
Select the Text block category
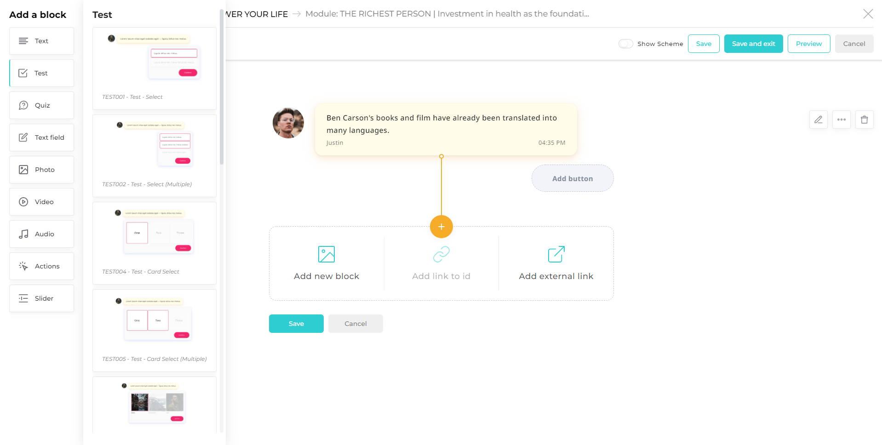click(x=41, y=41)
